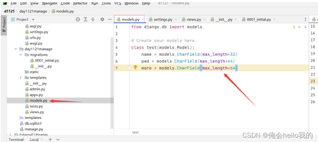Click Collapse All icon in Project panel
This screenshot has height=142, width=318.
(93, 19)
